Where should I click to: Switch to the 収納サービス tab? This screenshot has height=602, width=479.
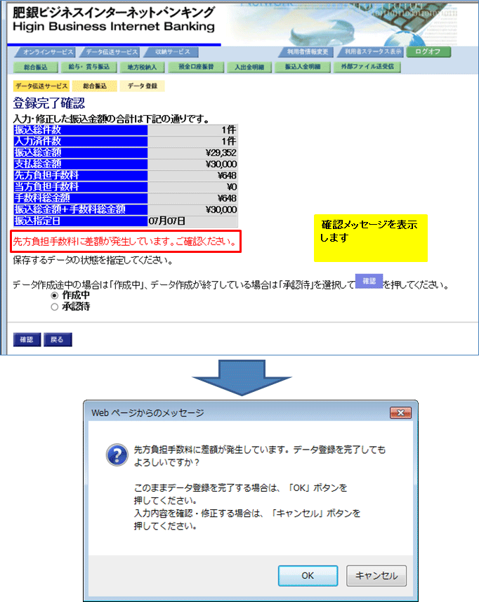pos(172,53)
